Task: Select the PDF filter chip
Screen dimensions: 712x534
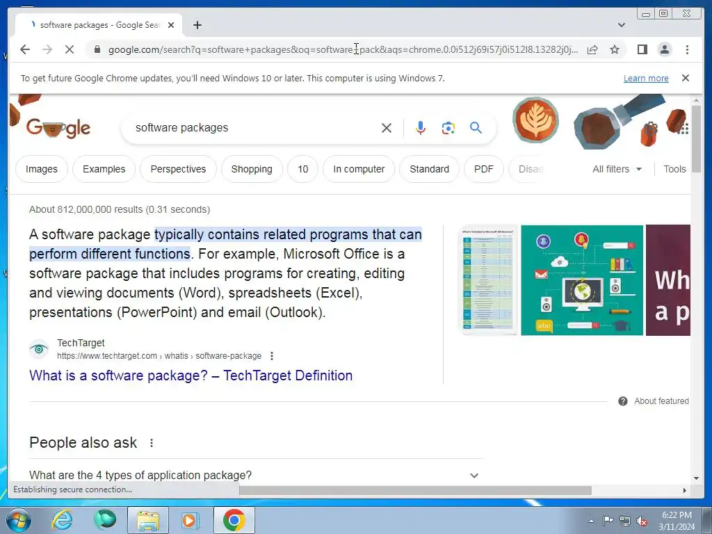Action: [x=484, y=169]
